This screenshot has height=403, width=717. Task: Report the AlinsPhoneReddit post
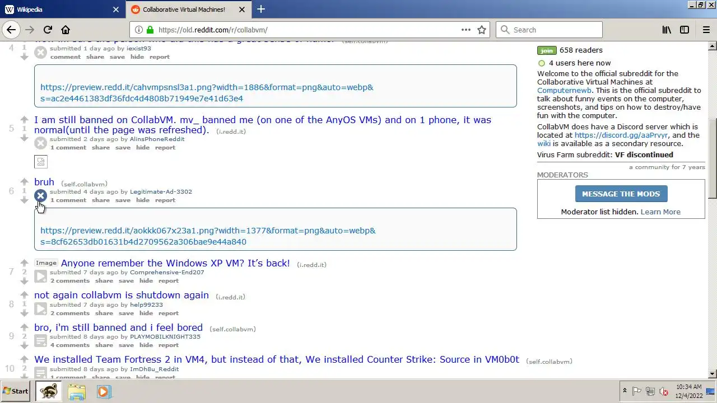[x=165, y=147]
